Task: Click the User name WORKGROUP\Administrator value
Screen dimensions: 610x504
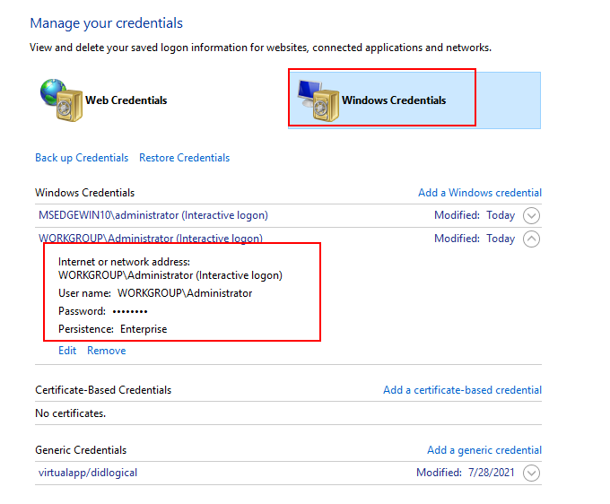Action: click(x=185, y=293)
